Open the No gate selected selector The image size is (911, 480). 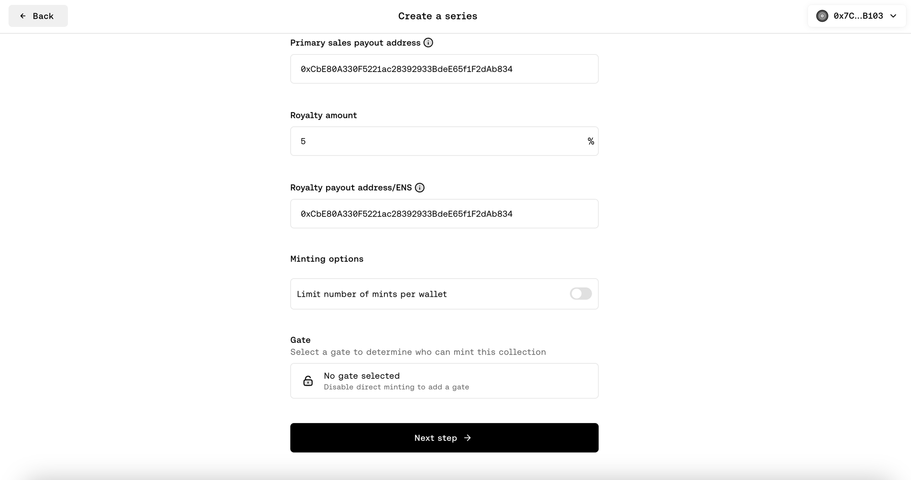pos(444,381)
